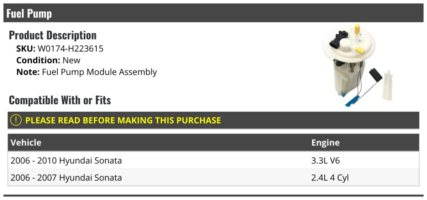Image resolution: width=427 pixels, height=200 pixels.
Task: Click the white strainer part in image
Action: coord(387,86)
